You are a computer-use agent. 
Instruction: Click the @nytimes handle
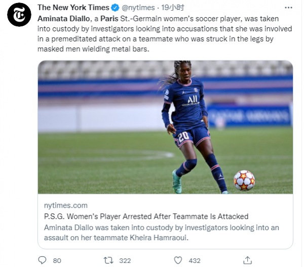tap(138, 8)
